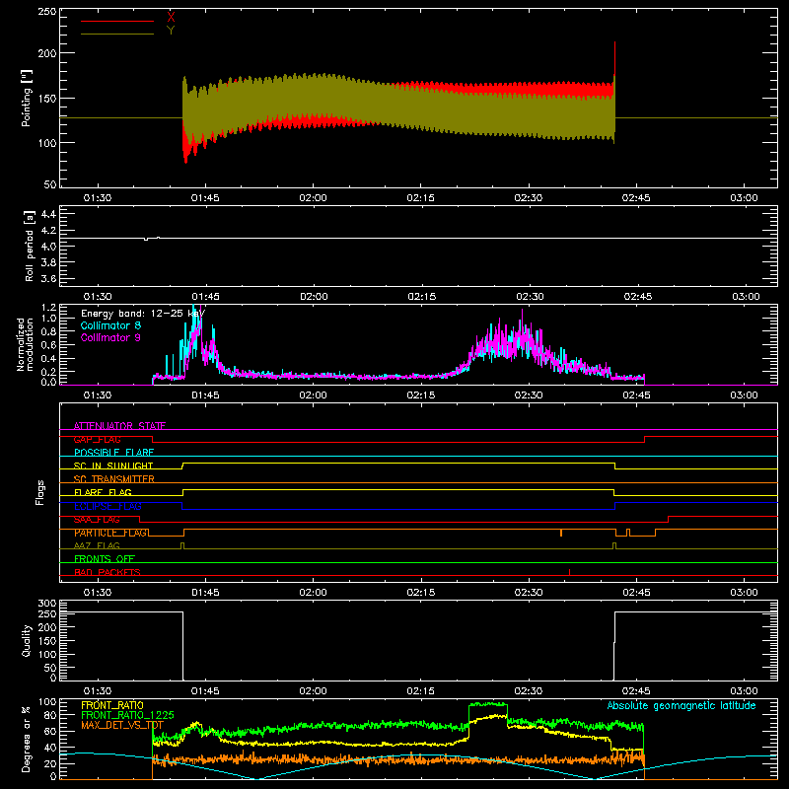
Task: Click the BAD_PACKETS spike near 02:35
Action: (x=569, y=572)
